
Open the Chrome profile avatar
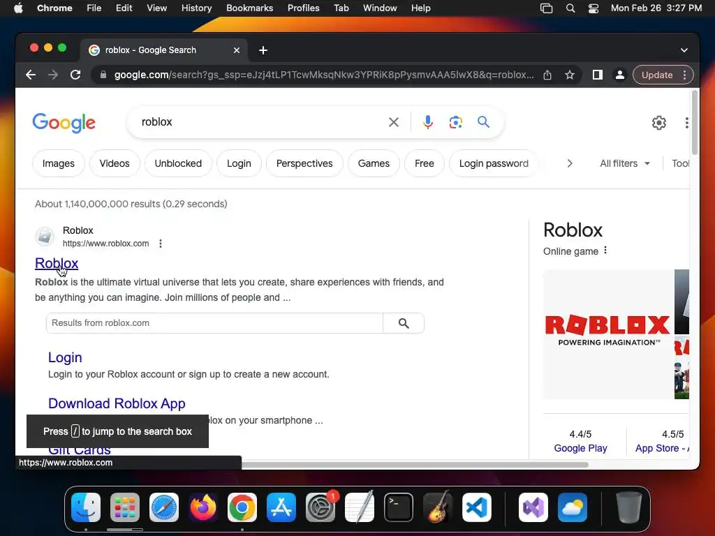620,75
